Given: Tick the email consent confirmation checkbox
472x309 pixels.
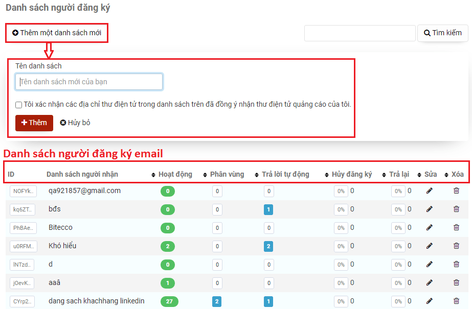Looking at the screenshot, I should point(19,105).
